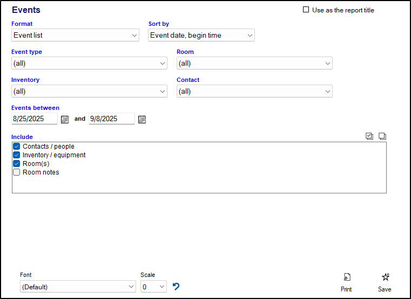The image size is (411, 299).
Task: Open the Font selection dropdown
Action: tap(78, 287)
